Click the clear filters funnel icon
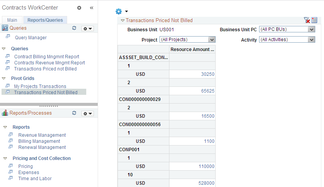324x187 pixels. point(306,20)
